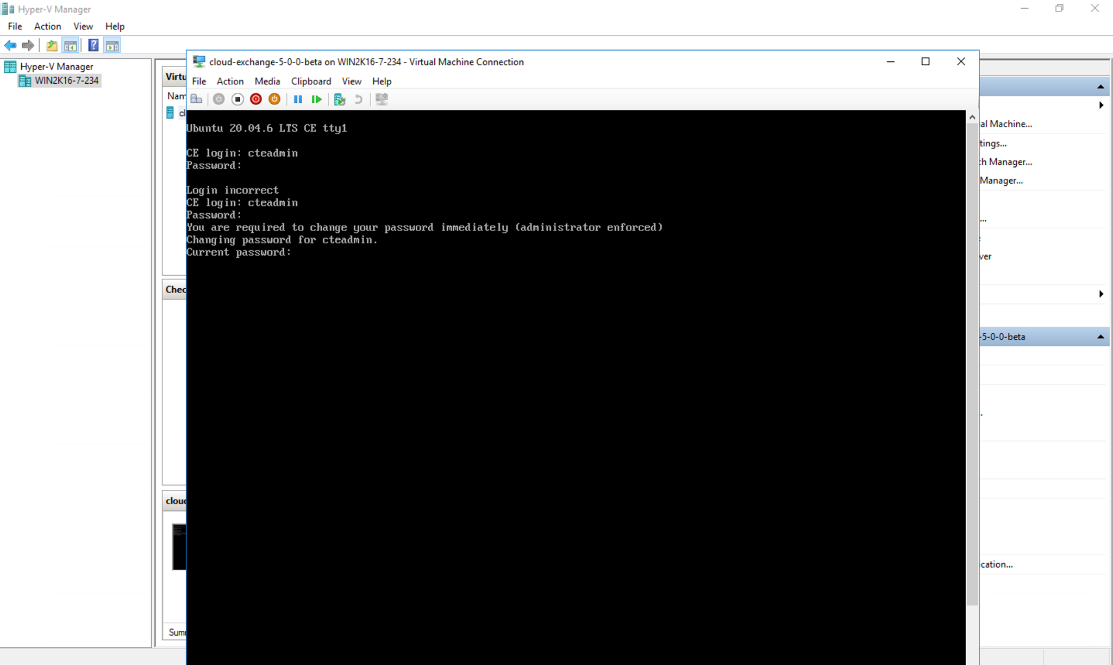
Task: Open Action menu in Virtual Machine Connection
Action: click(230, 81)
